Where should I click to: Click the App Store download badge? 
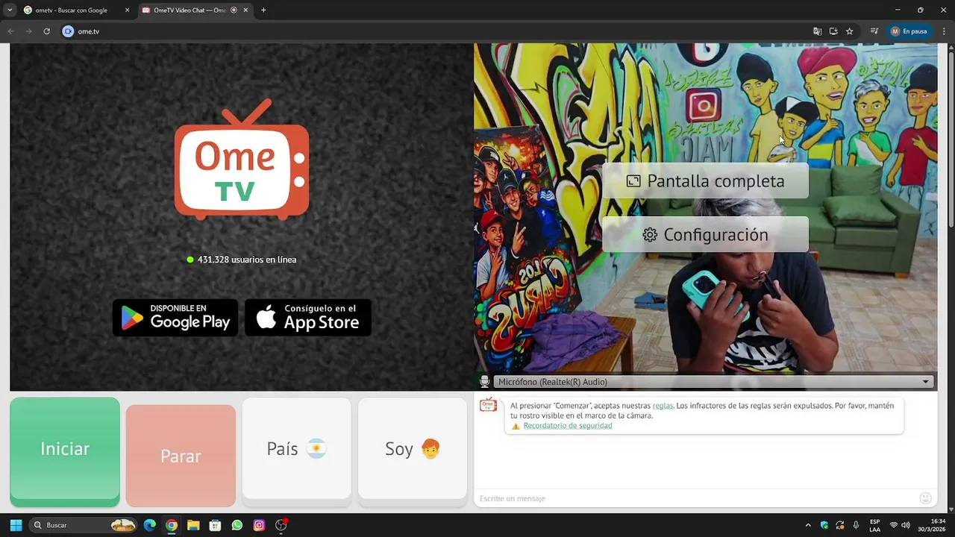click(308, 318)
